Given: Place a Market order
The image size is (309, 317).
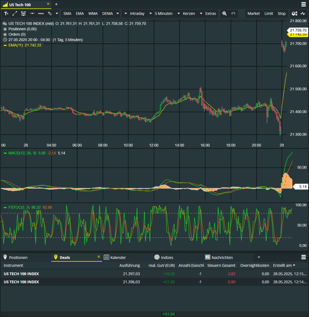Looking at the screenshot, I should pos(254,14).
